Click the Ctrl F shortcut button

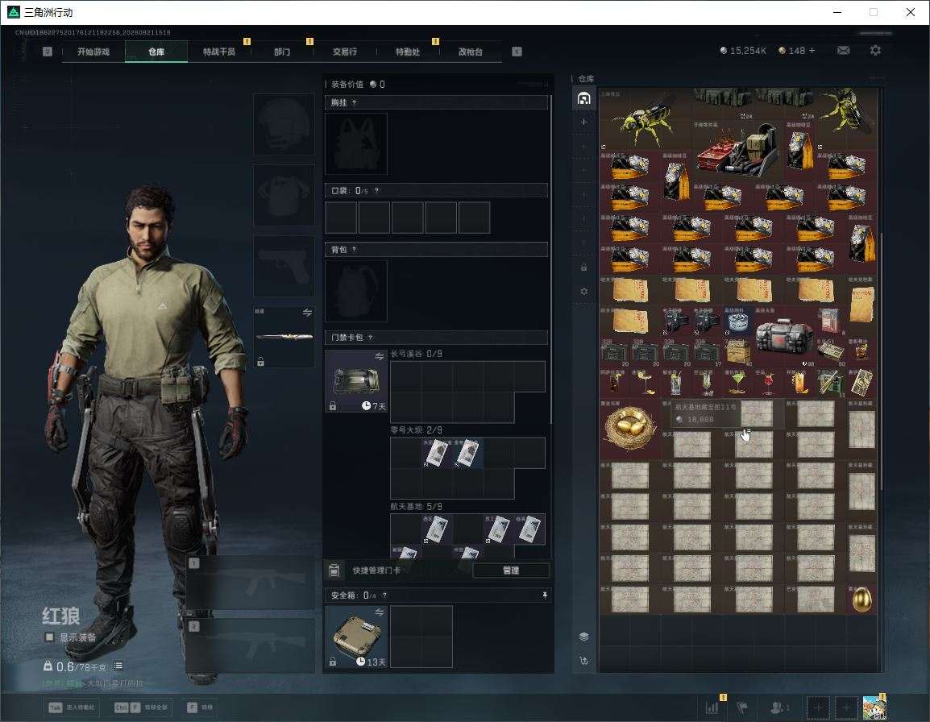coord(141,707)
